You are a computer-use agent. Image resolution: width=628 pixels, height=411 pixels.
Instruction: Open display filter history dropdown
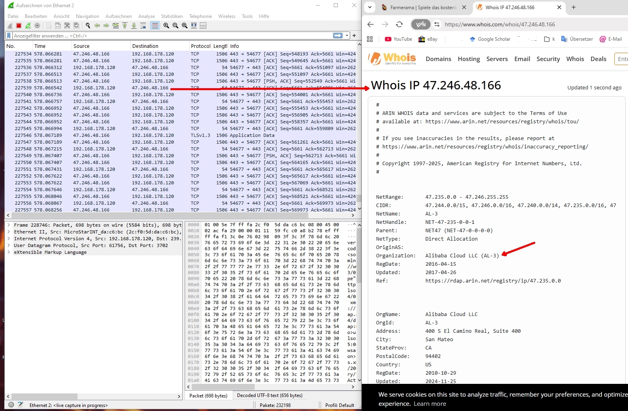coord(347,36)
